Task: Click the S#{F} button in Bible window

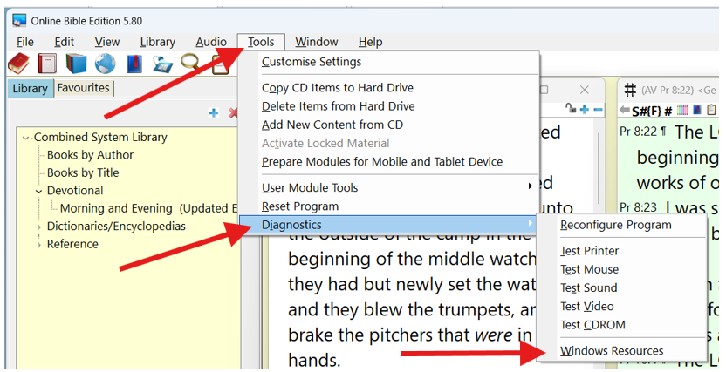Action: coord(647,111)
